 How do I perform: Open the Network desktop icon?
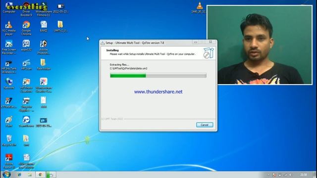(9, 84)
